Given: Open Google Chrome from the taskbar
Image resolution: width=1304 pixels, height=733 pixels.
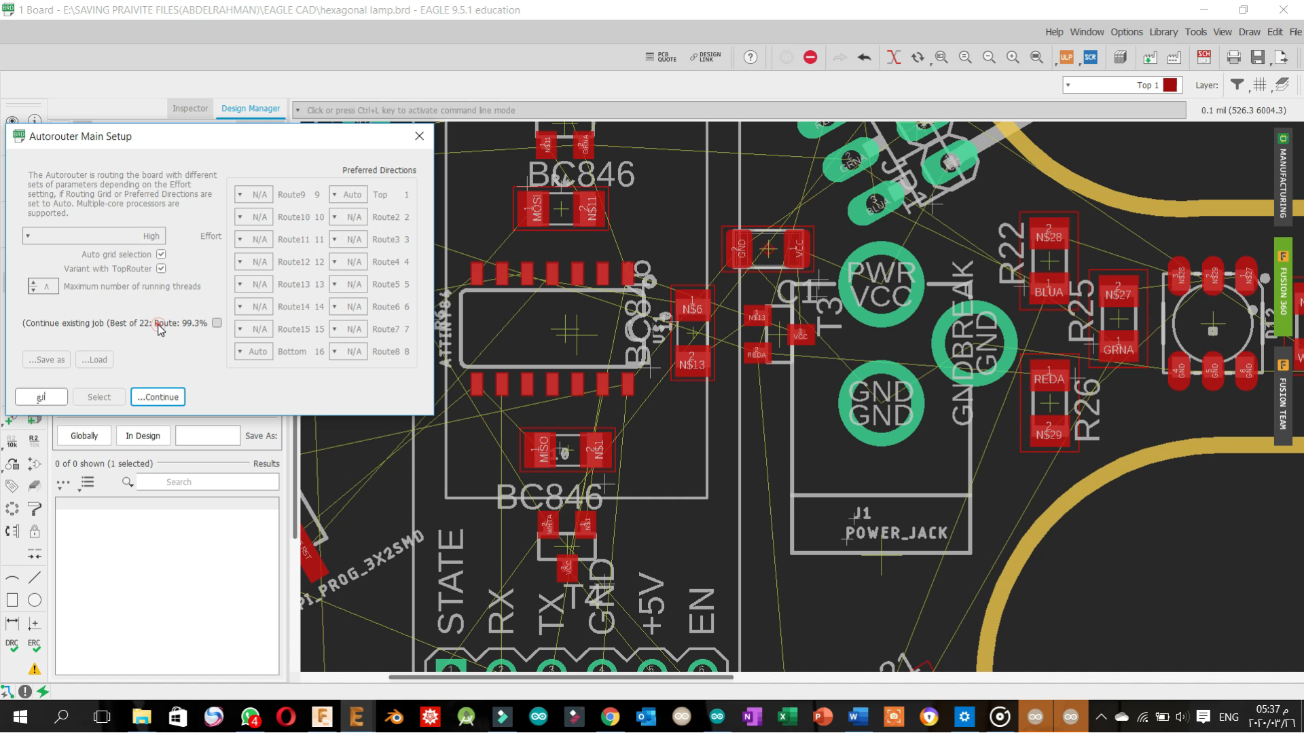Looking at the screenshot, I should (x=611, y=717).
